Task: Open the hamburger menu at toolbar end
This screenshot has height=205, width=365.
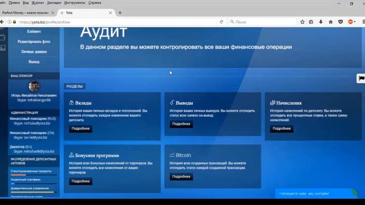Action: point(363,22)
